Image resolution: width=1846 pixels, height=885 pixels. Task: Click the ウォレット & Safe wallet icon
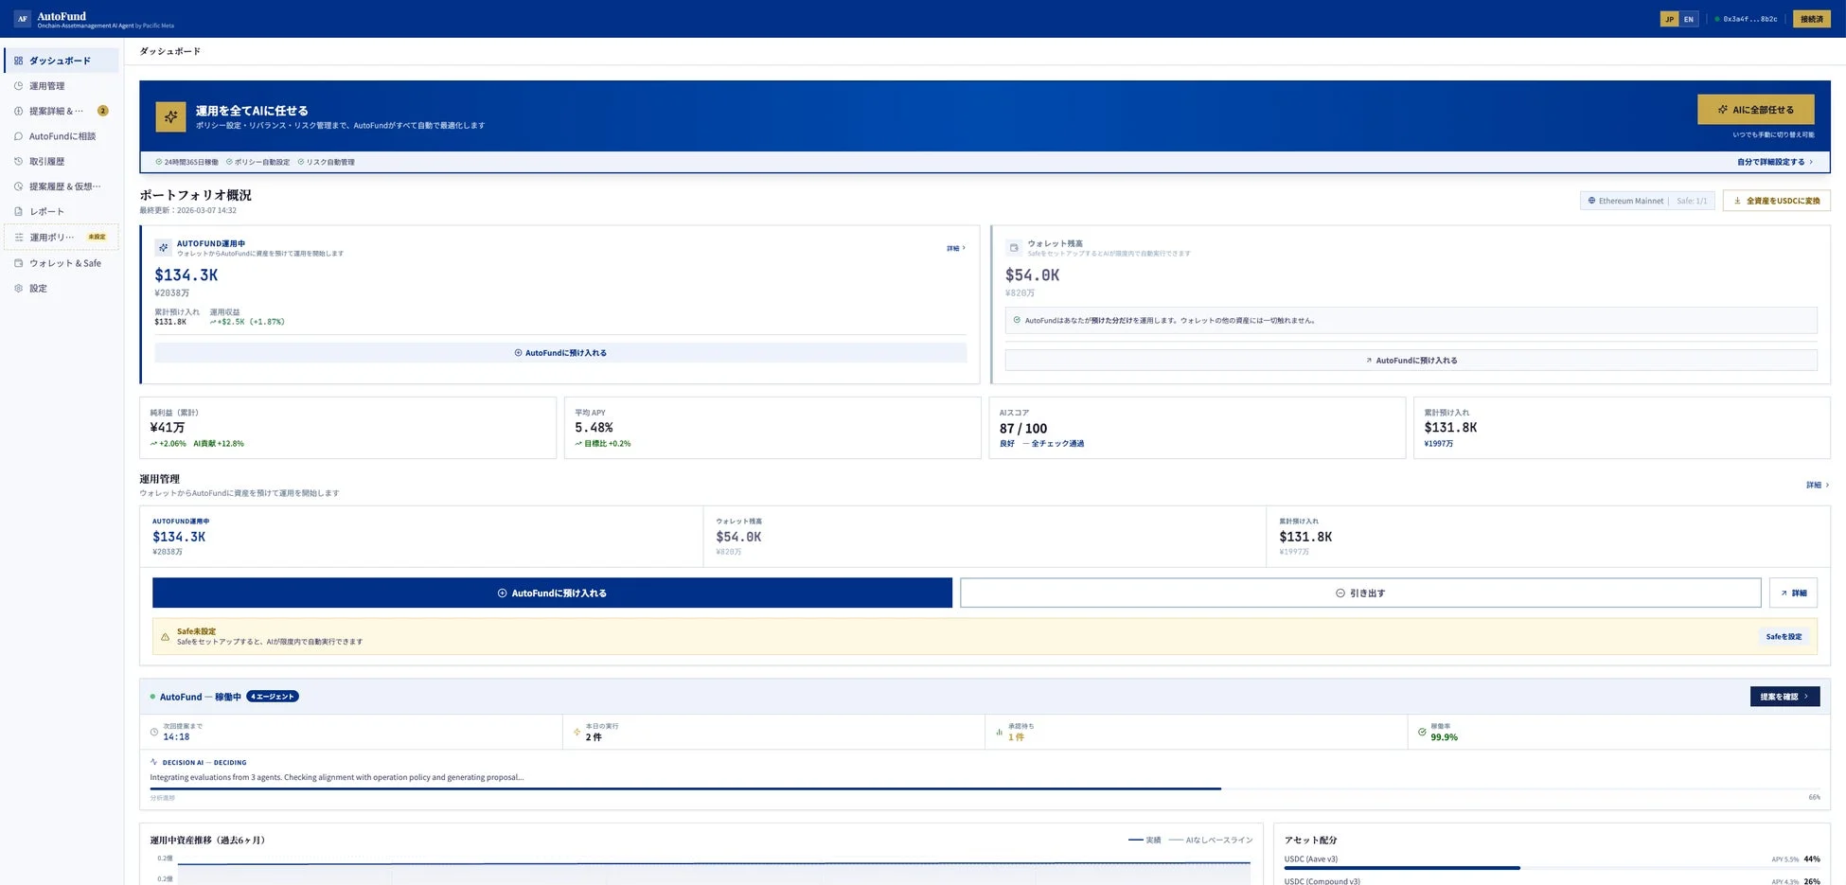click(x=18, y=263)
